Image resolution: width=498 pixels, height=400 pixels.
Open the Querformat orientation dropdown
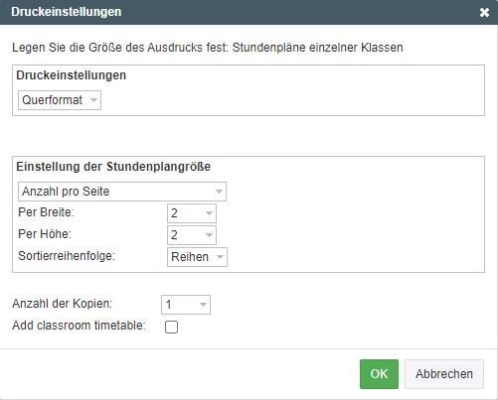pyautogui.click(x=60, y=100)
